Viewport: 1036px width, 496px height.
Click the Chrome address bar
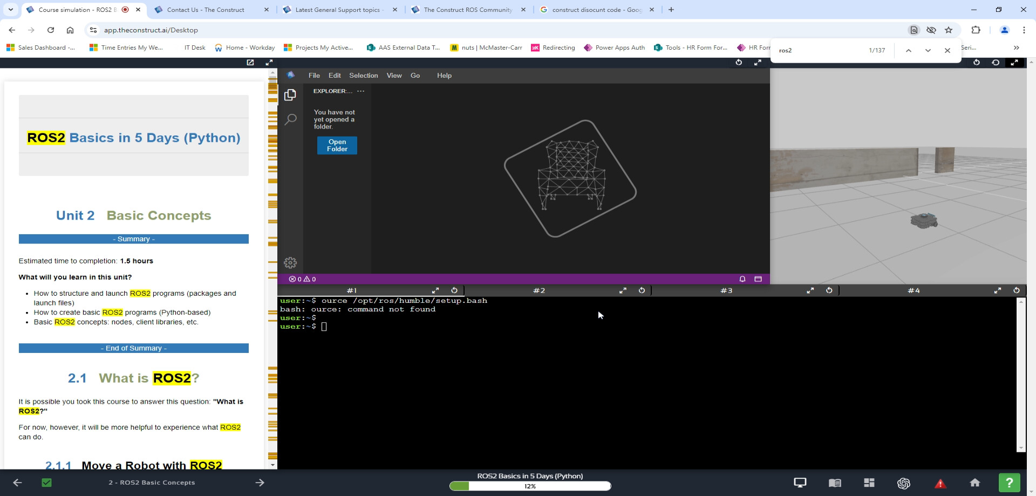click(496, 30)
